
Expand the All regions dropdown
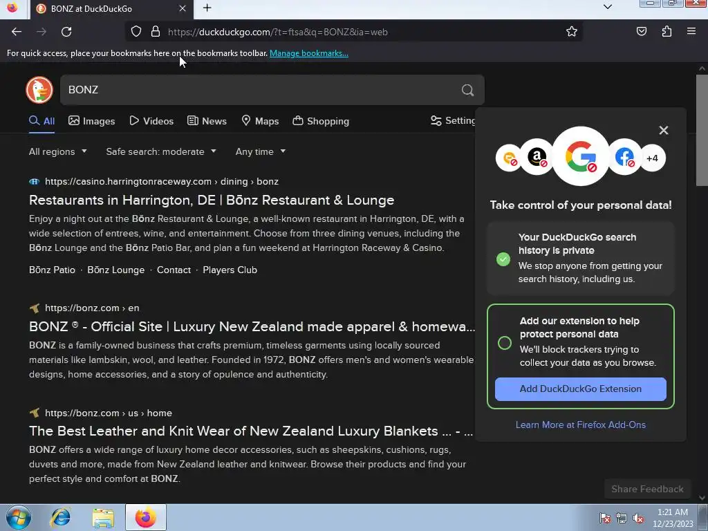click(x=58, y=151)
